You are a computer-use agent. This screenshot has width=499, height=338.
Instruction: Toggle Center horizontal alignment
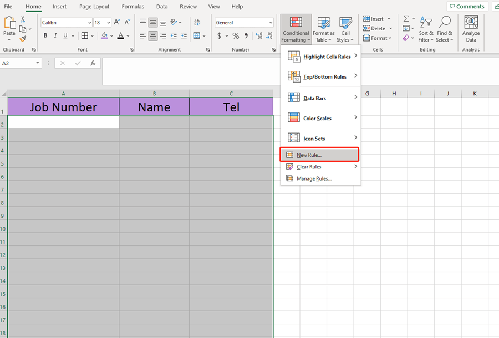tap(153, 35)
